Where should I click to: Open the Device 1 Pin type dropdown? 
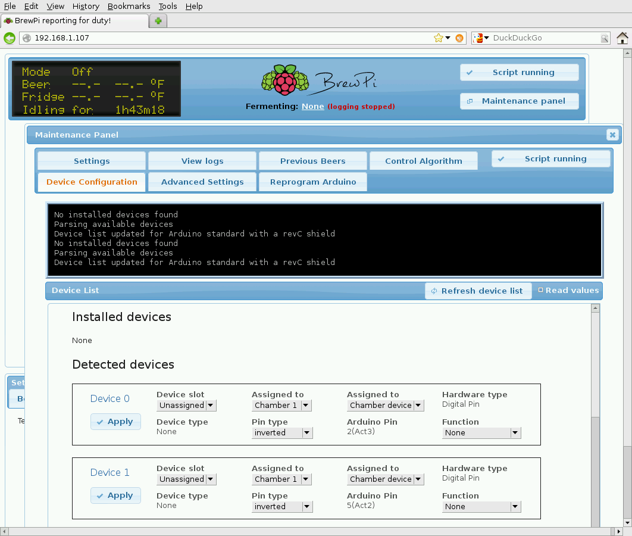click(x=282, y=507)
